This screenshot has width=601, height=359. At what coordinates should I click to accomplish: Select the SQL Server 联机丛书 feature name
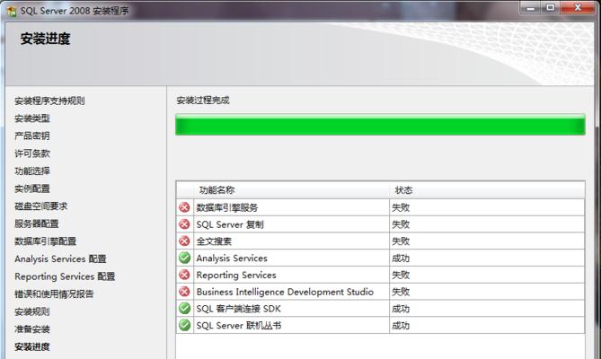(239, 325)
